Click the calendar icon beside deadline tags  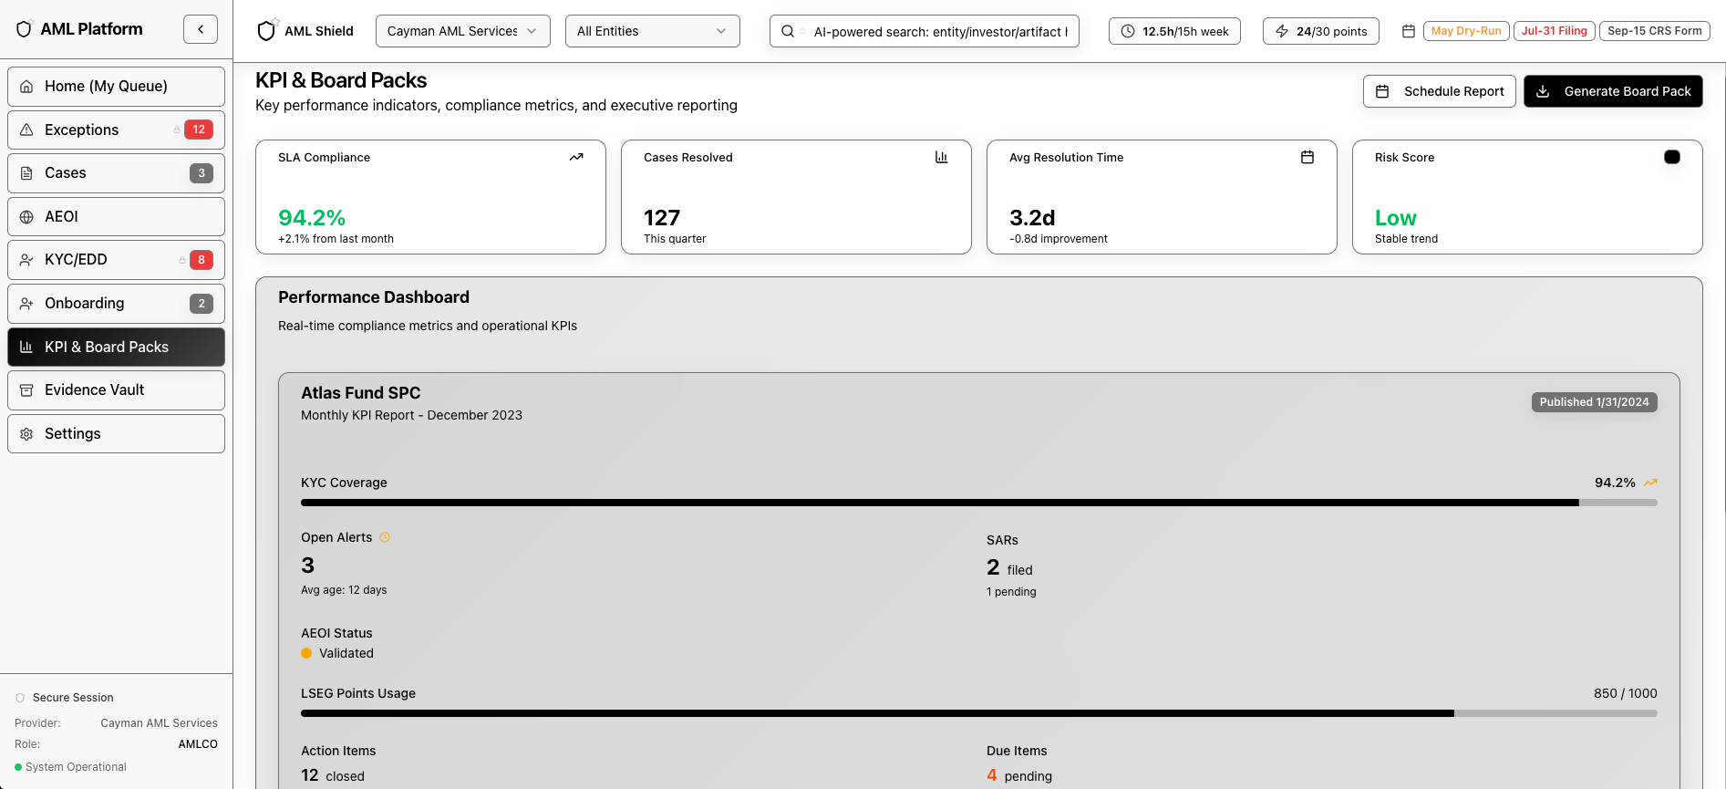tap(1408, 31)
